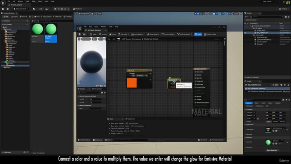Screen dimensions: 291x164
Task: Toggle Hide Unrelated nodes
Action: [x=184, y=35]
